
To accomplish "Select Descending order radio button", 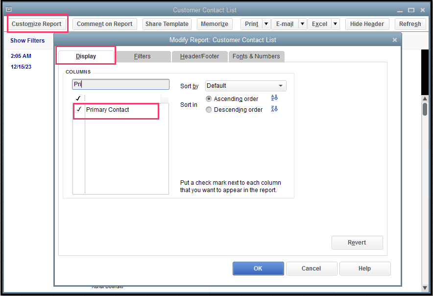I will [209, 110].
